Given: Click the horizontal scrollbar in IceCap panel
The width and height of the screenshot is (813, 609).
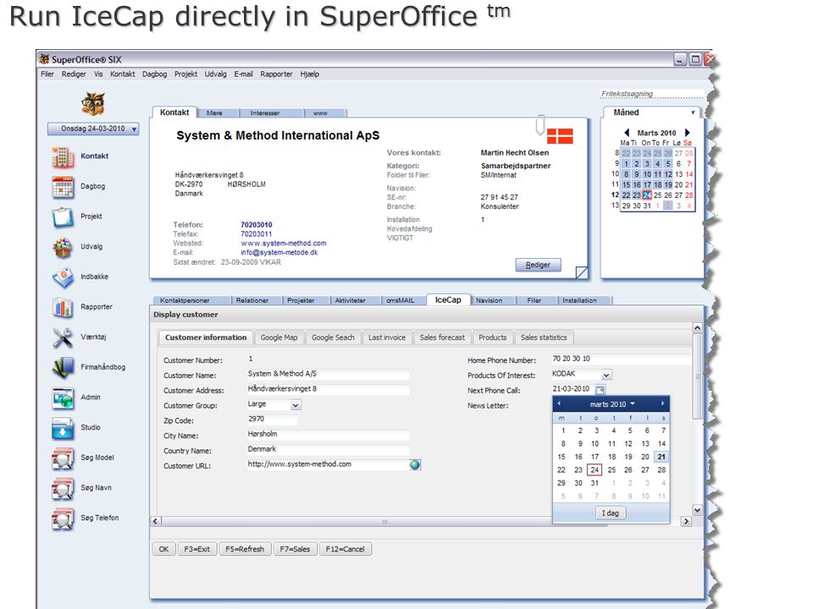Looking at the screenshot, I should [384, 522].
